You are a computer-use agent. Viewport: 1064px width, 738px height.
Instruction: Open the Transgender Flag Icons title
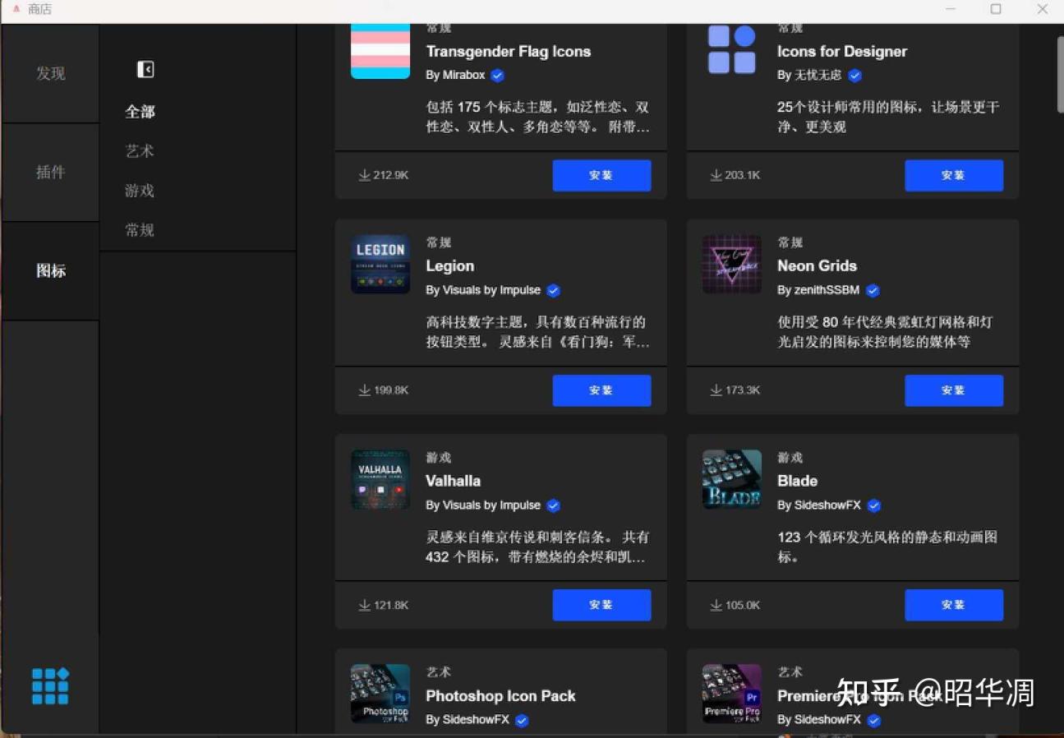coord(509,52)
